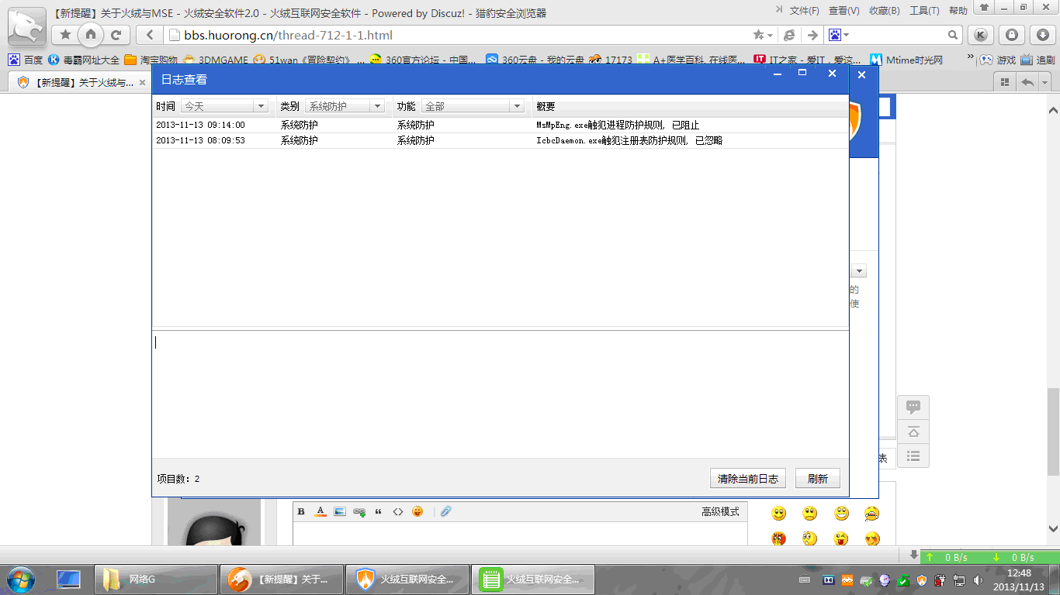Toggle bold formatting in the post editor
This screenshot has width=1060, height=595.
300,511
